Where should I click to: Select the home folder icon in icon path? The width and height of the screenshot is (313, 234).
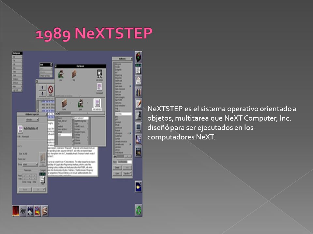point(64,103)
